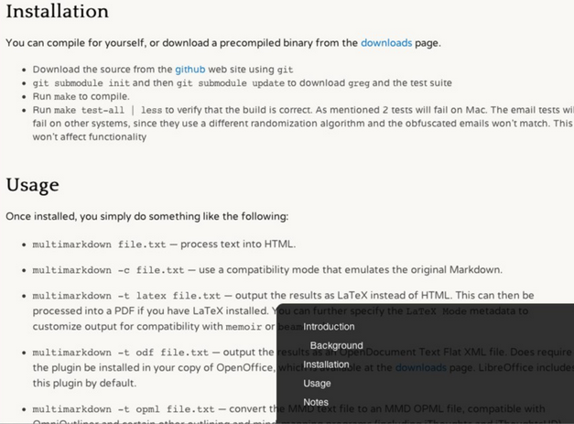Screen dimensions: 574x424
Task: Click the 'Once installed' introductory sentence
Action: click(147, 216)
